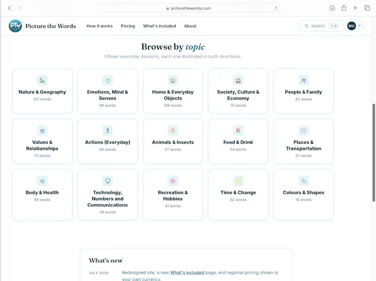
Task: Click the shield-heart icon in Values & Relationships
Action: pyautogui.click(x=42, y=131)
